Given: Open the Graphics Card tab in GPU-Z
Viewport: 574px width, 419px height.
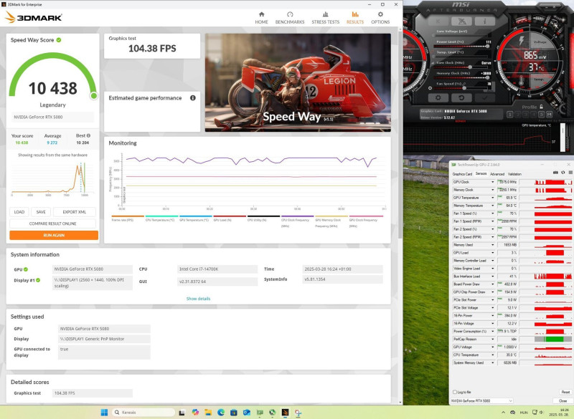Looking at the screenshot, I should (x=462, y=174).
